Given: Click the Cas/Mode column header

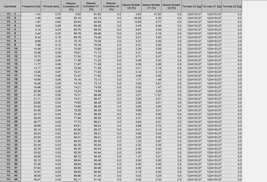Looking at the screenshot, I should 10,6.
